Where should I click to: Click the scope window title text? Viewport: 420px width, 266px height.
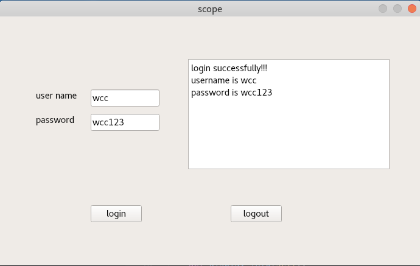pyautogui.click(x=210, y=9)
